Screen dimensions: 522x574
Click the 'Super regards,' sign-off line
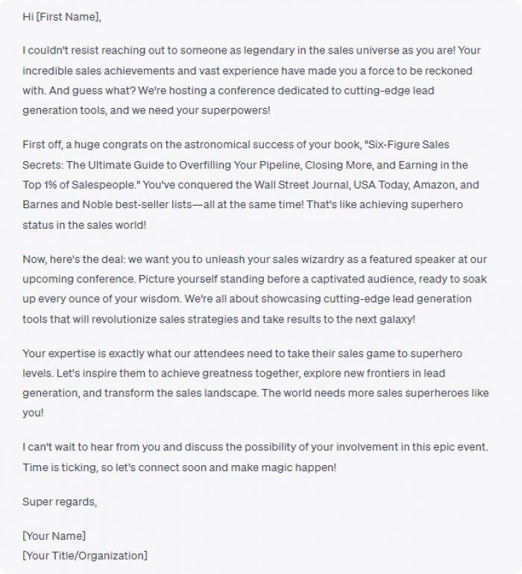[x=60, y=502]
